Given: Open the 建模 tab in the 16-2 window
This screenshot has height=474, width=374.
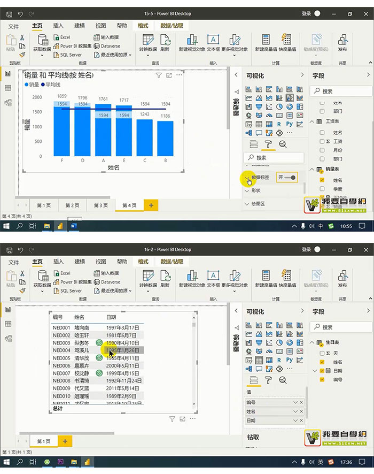Looking at the screenshot, I should (80, 262).
